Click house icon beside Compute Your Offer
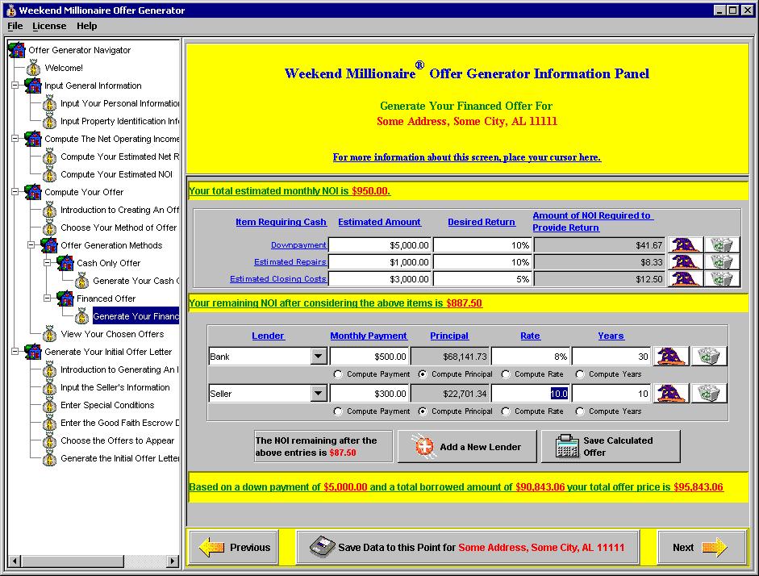This screenshot has width=759, height=576. point(33,192)
